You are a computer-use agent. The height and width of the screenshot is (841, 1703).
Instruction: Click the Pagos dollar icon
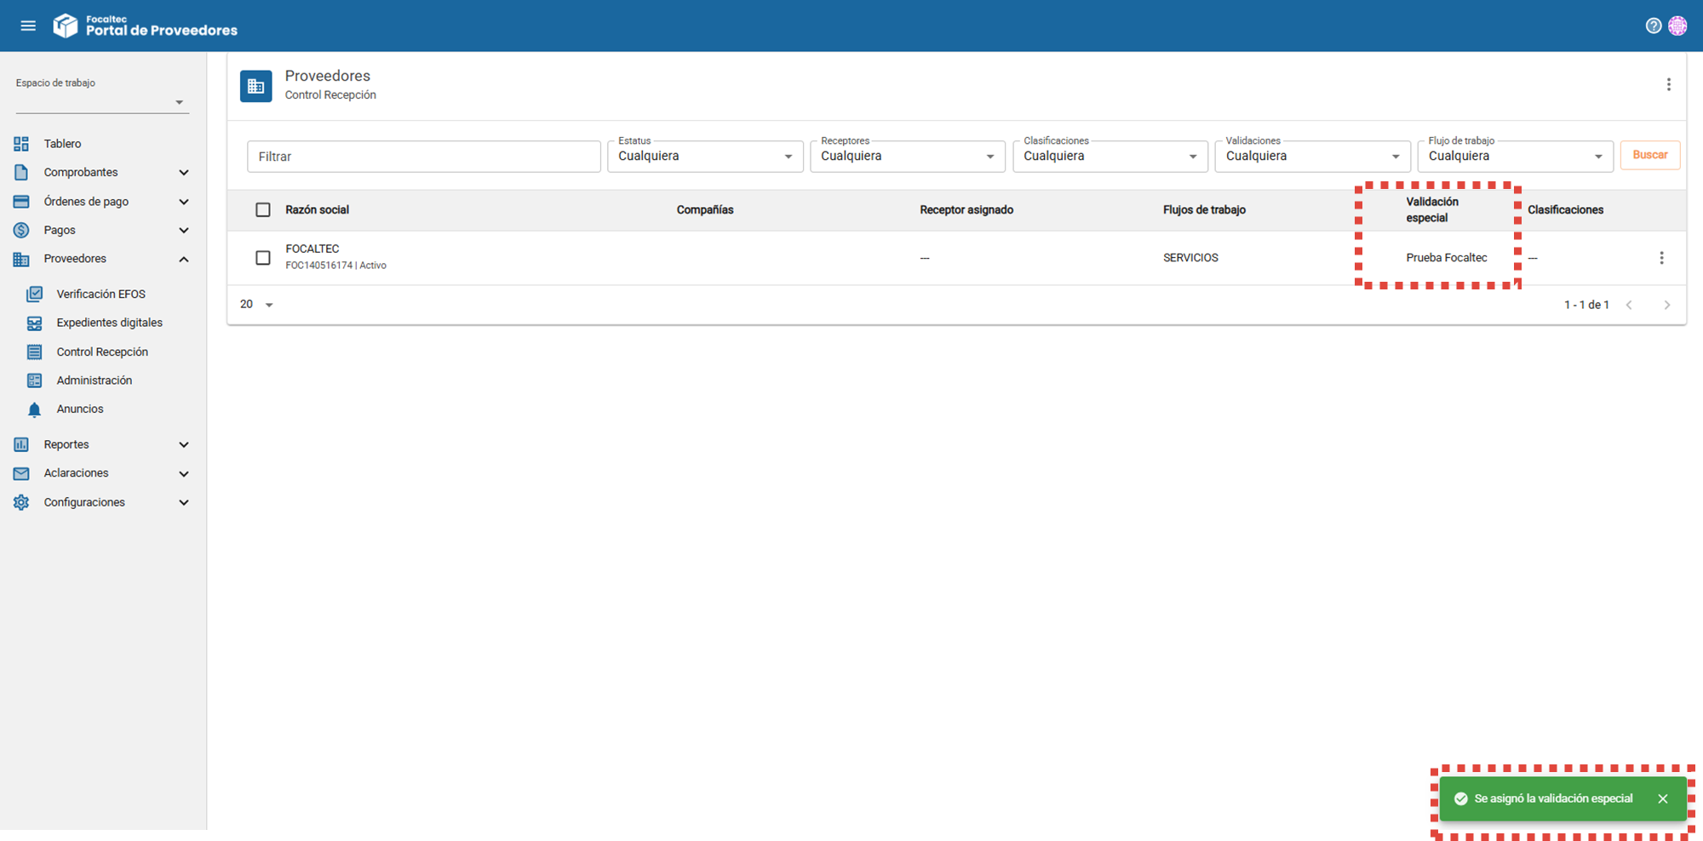coord(21,231)
